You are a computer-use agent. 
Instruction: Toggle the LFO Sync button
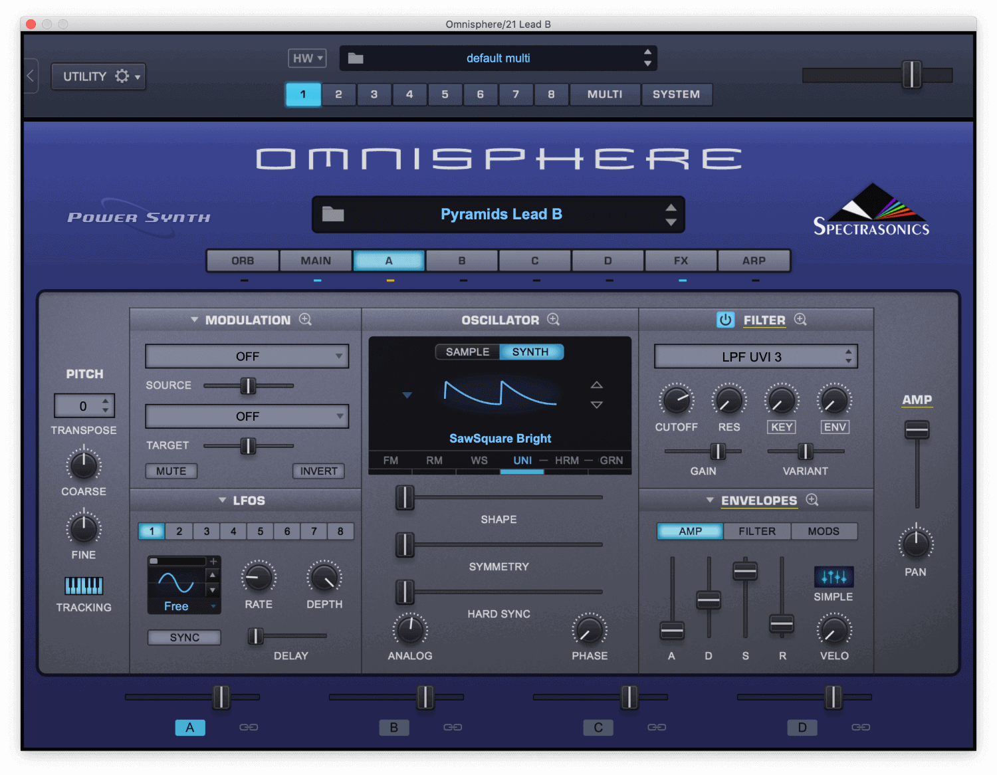coord(184,637)
